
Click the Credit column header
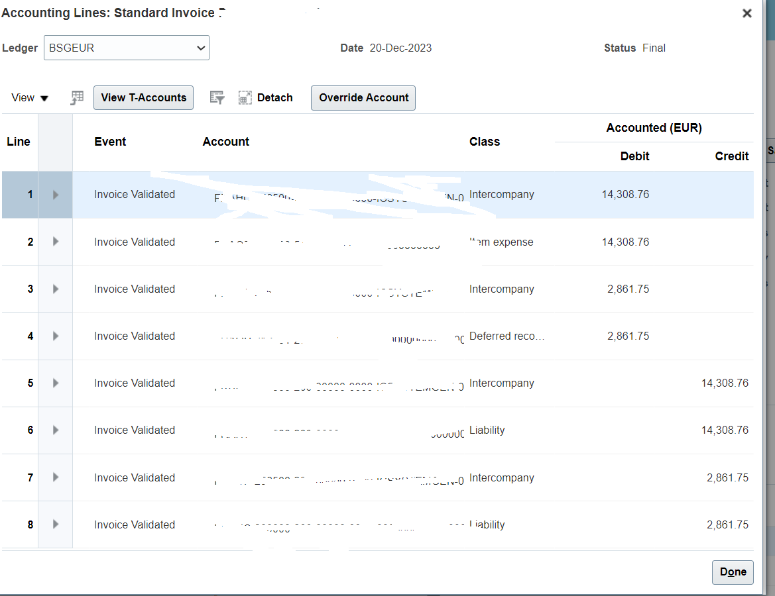731,156
